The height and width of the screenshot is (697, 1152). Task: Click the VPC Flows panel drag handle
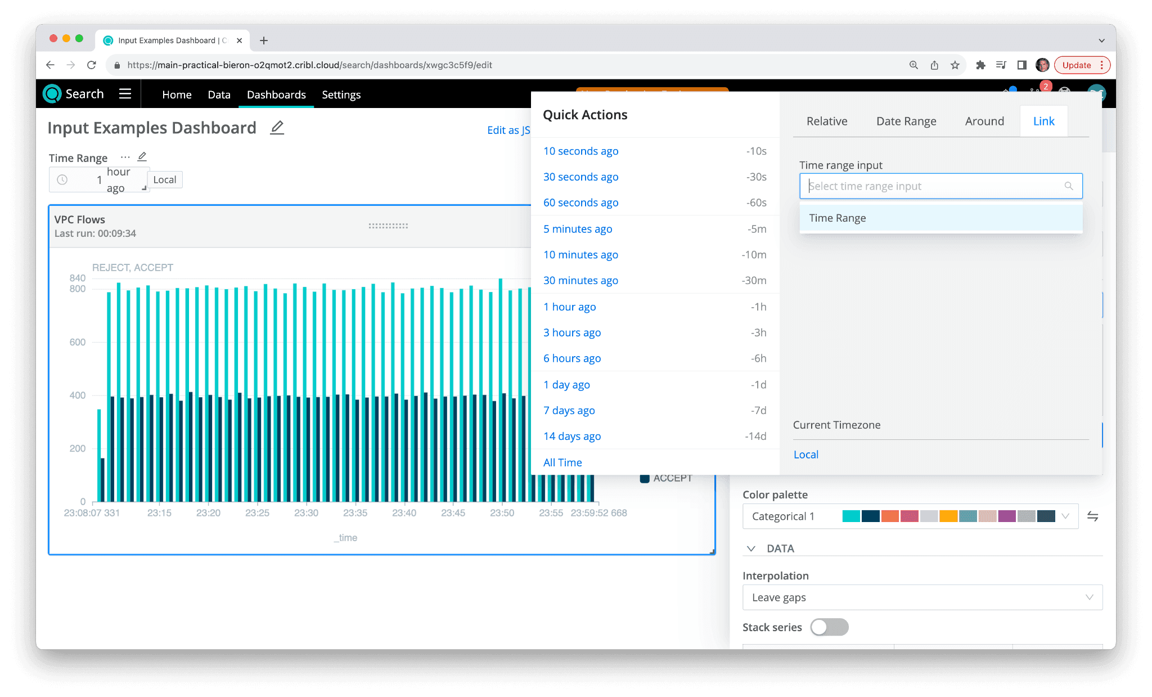point(388,226)
